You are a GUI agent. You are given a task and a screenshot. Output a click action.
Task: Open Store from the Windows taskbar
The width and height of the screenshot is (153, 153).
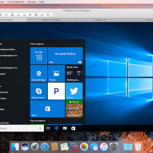coord(73,128)
